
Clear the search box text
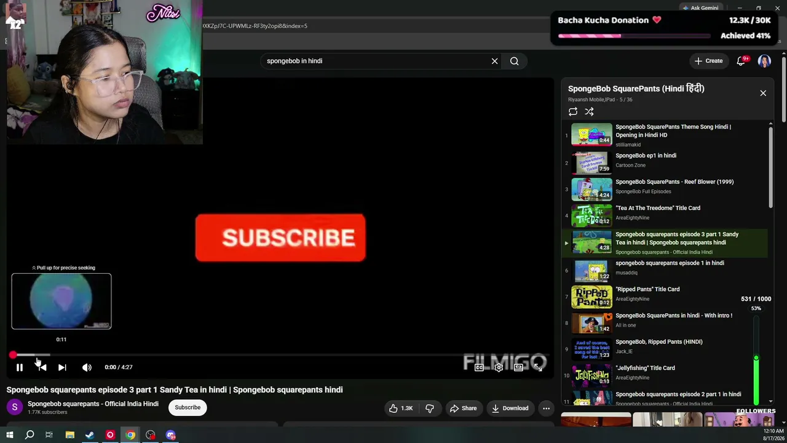[494, 61]
